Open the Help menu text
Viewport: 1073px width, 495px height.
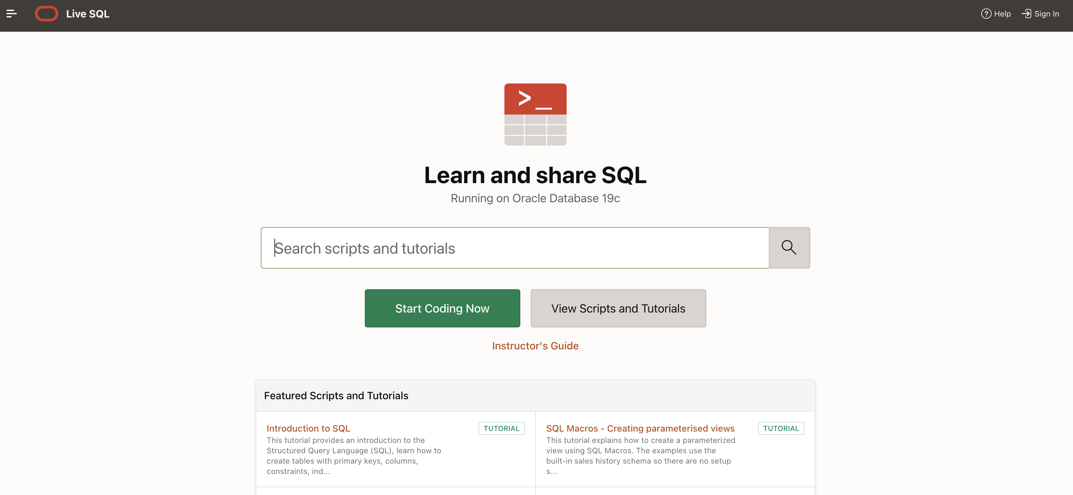1002,14
